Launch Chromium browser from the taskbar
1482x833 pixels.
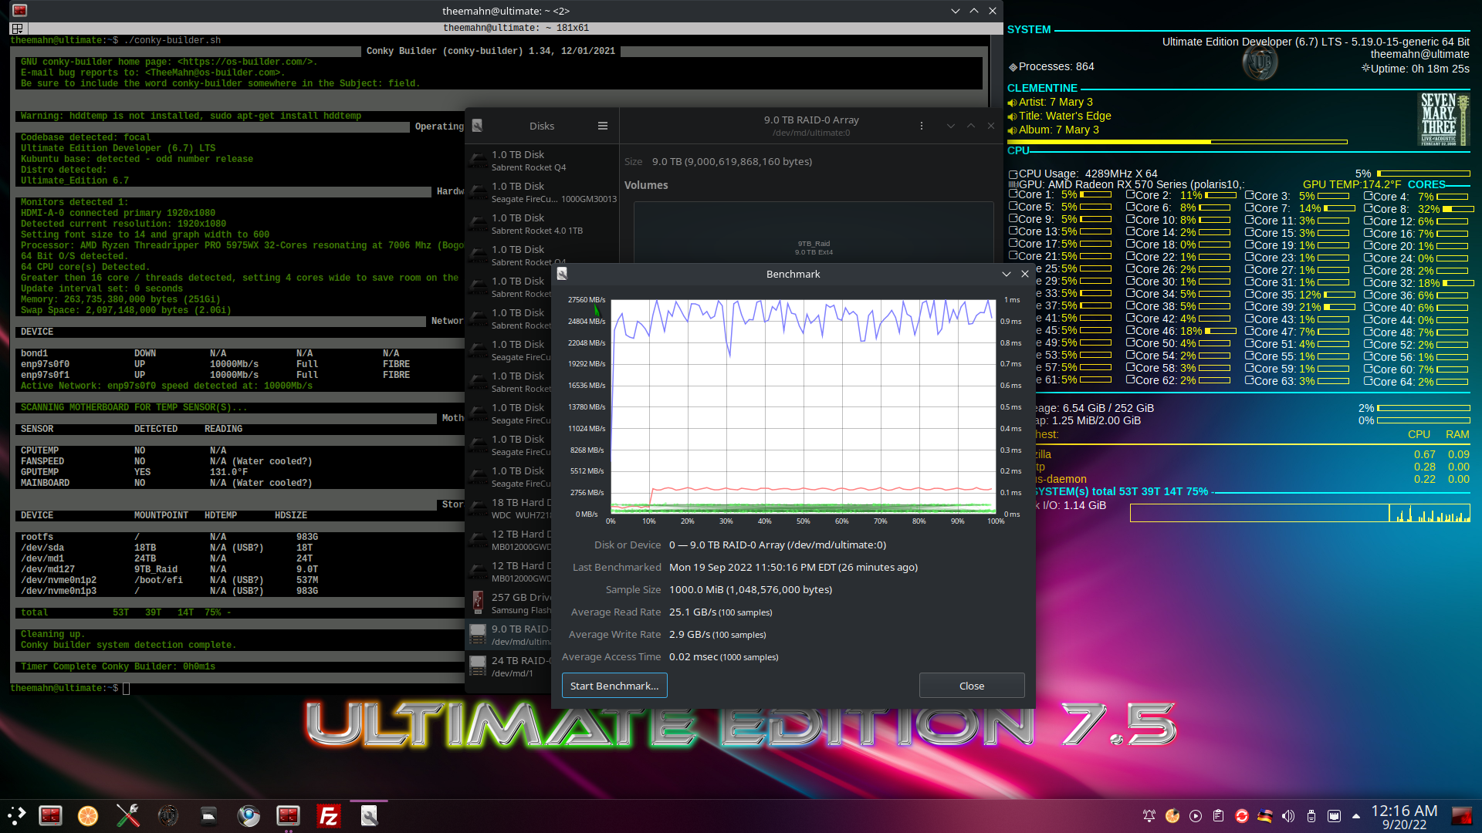point(249,815)
